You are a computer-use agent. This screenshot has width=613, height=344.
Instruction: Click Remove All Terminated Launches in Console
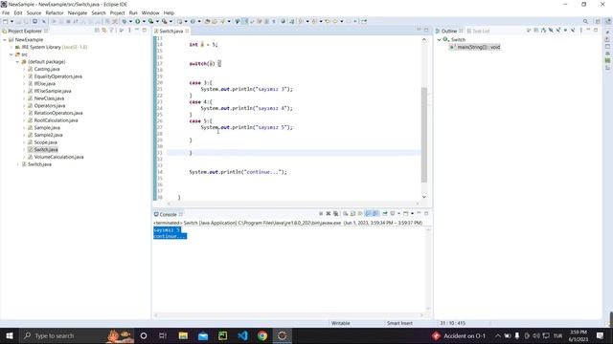[336, 213]
